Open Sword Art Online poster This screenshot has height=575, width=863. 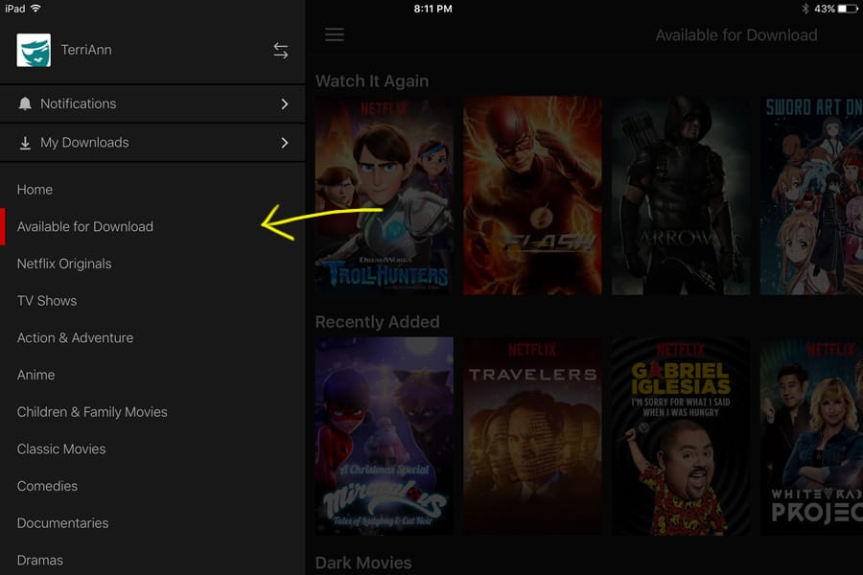click(811, 195)
